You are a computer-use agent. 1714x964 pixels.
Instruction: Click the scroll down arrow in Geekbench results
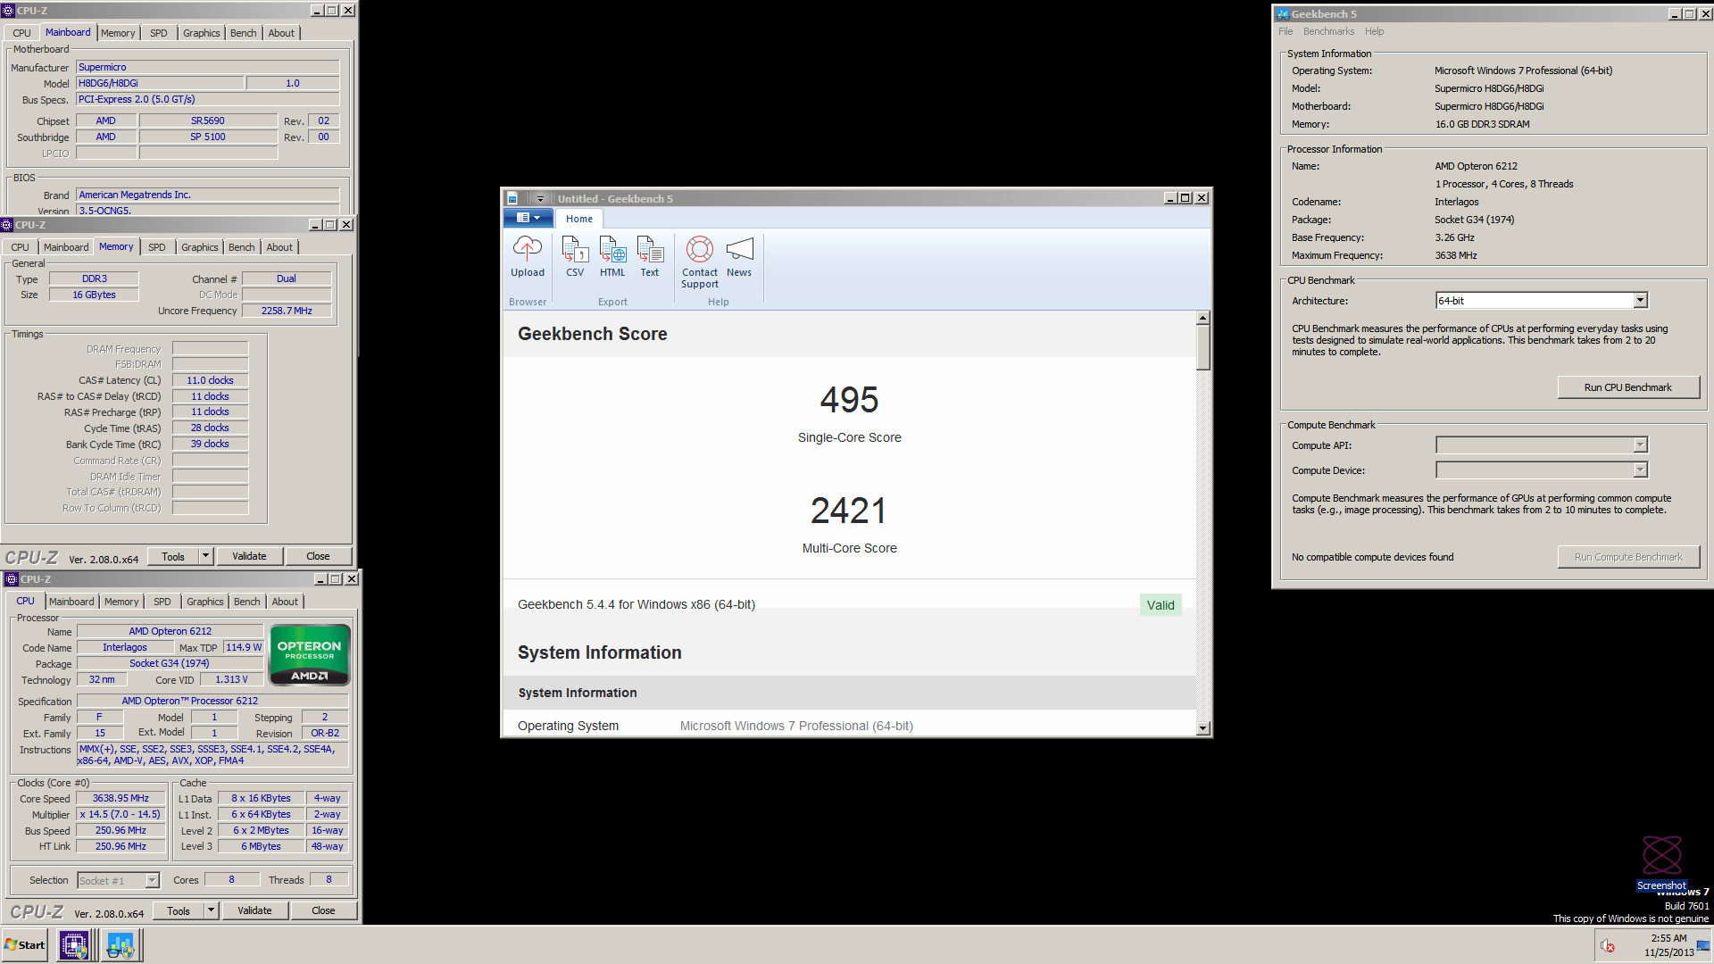click(x=1203, y=727)
